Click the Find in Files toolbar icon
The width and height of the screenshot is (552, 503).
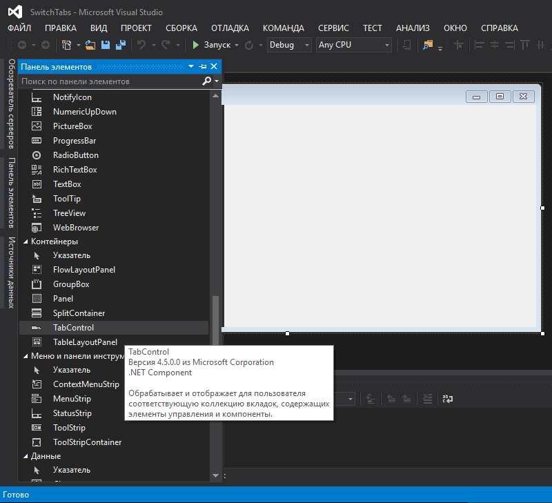tap(428, 45)
